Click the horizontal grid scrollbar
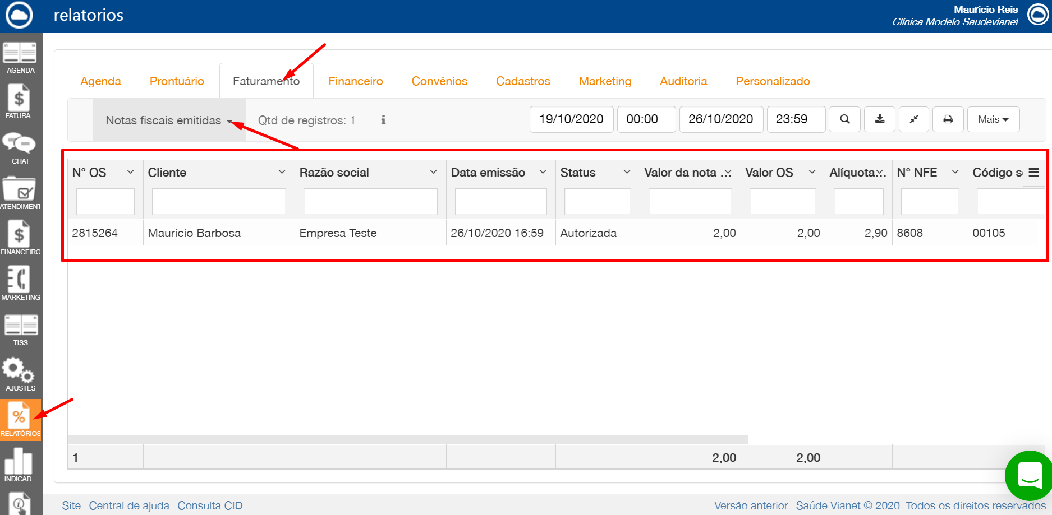This screenshot has height=515, width=1052. [x=407, y=439]
